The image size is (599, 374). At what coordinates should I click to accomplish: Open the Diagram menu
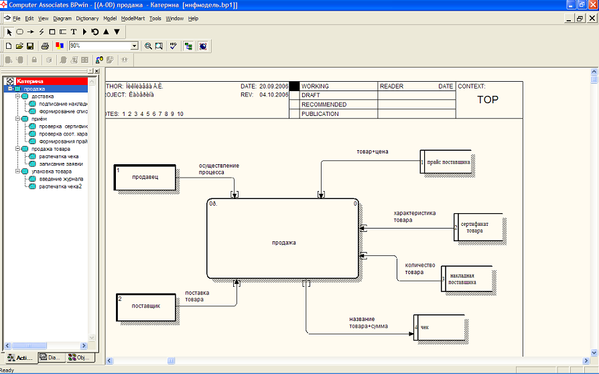(62, 18)
